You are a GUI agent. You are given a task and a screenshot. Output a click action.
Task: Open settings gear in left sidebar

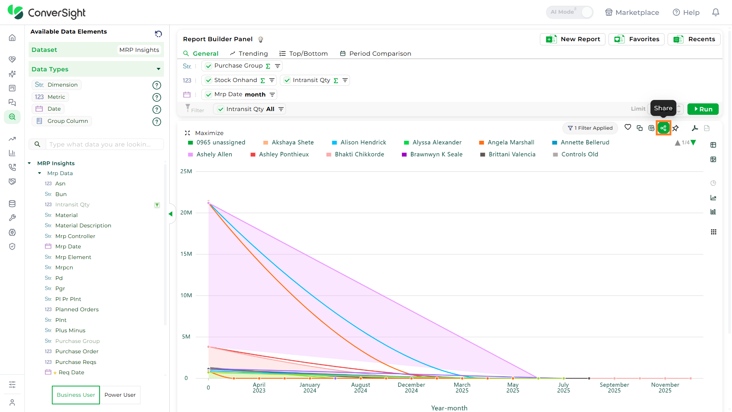12,232
